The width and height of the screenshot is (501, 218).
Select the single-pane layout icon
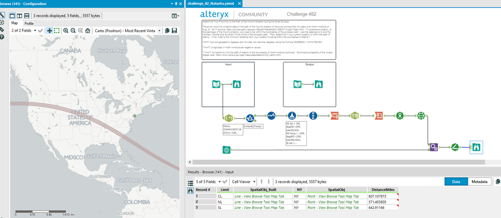tap(13, 16)
